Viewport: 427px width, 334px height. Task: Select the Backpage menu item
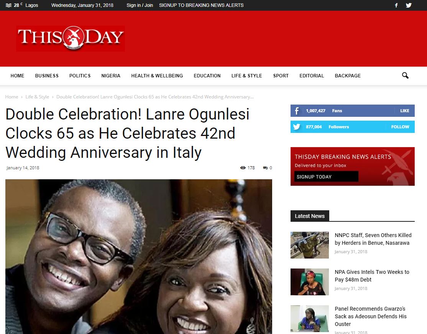point(348,76)
